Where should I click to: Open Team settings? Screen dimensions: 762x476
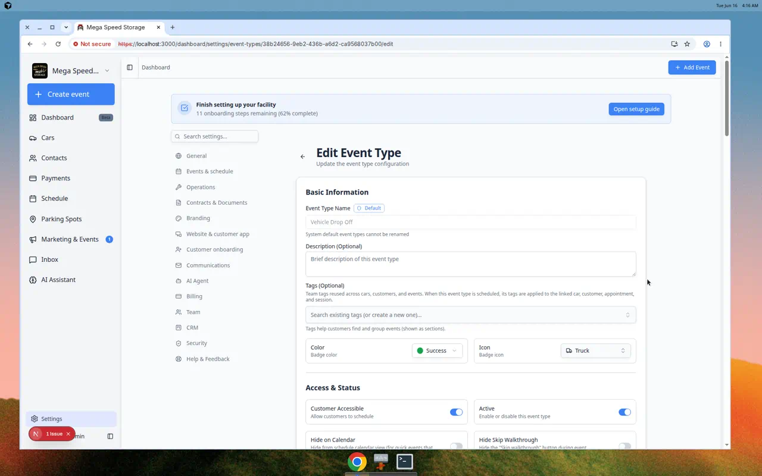coord(193,312)
